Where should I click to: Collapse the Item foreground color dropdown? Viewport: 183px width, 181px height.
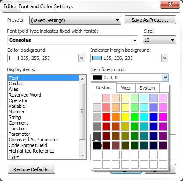165,78
